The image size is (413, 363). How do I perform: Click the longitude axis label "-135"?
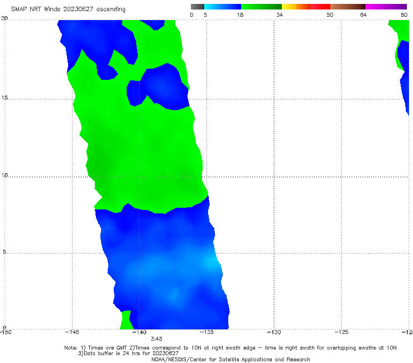click(206, 332)
